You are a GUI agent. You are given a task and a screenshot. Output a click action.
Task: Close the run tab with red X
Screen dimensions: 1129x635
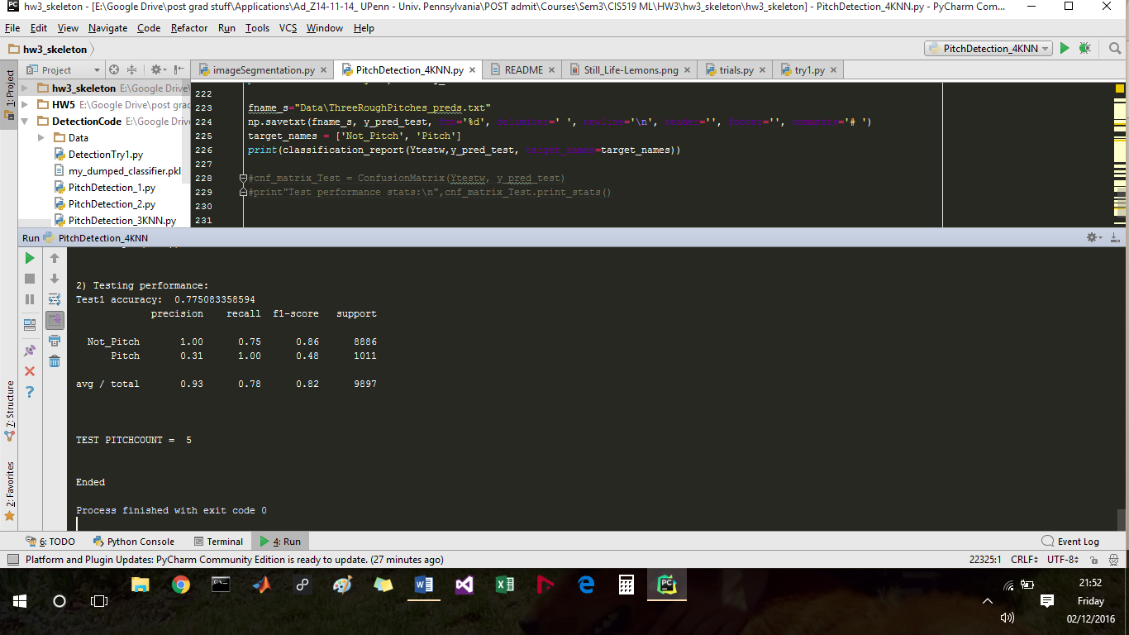tap(30, 371)
